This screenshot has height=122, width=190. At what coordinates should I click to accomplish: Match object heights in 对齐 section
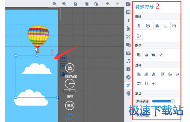(146, 83)
